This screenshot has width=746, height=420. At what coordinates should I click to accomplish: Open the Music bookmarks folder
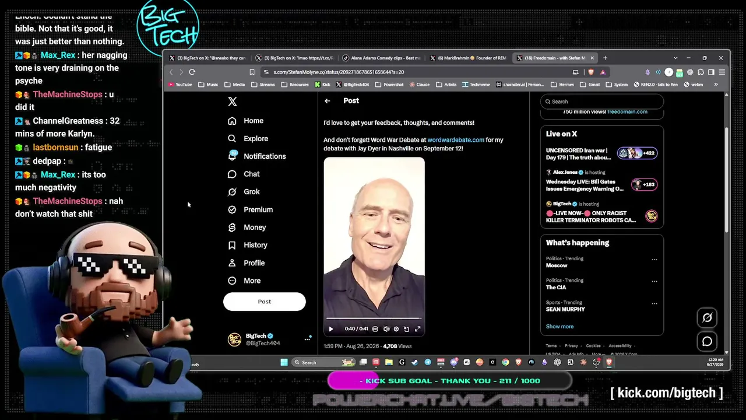[208, 85]
